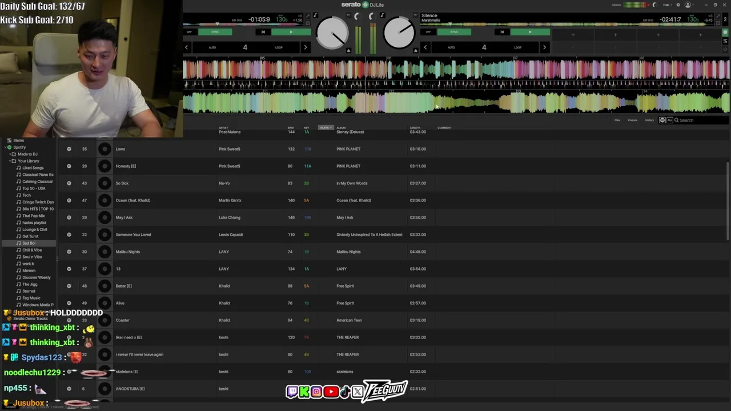Open the Files panel
The image size is (731, 411).
[x=617, y=120]
